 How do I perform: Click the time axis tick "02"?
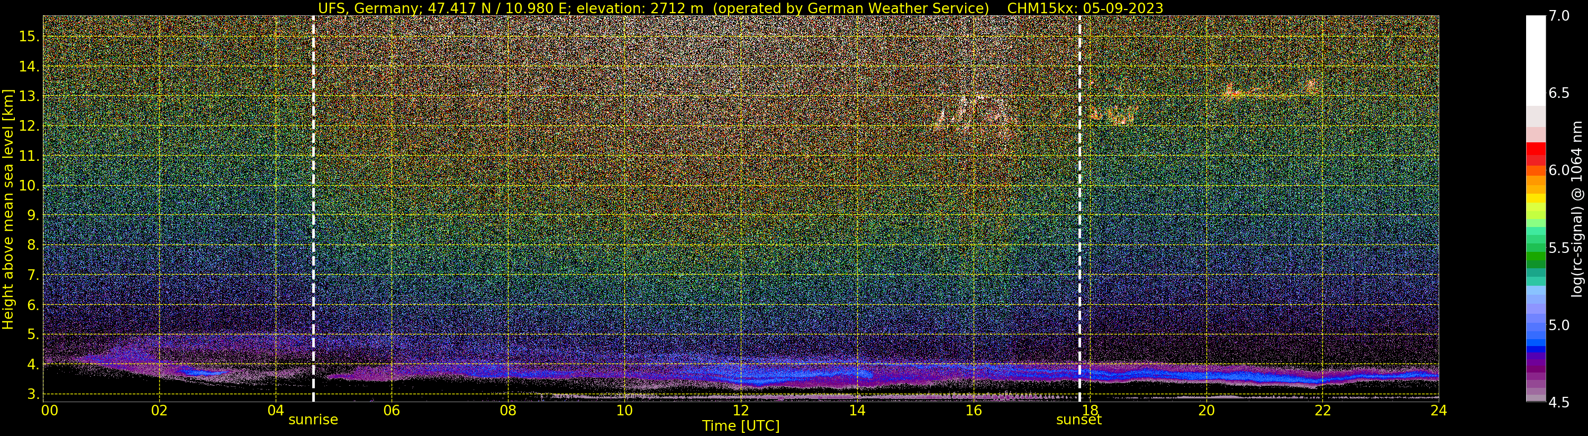(x=160, y=410)
